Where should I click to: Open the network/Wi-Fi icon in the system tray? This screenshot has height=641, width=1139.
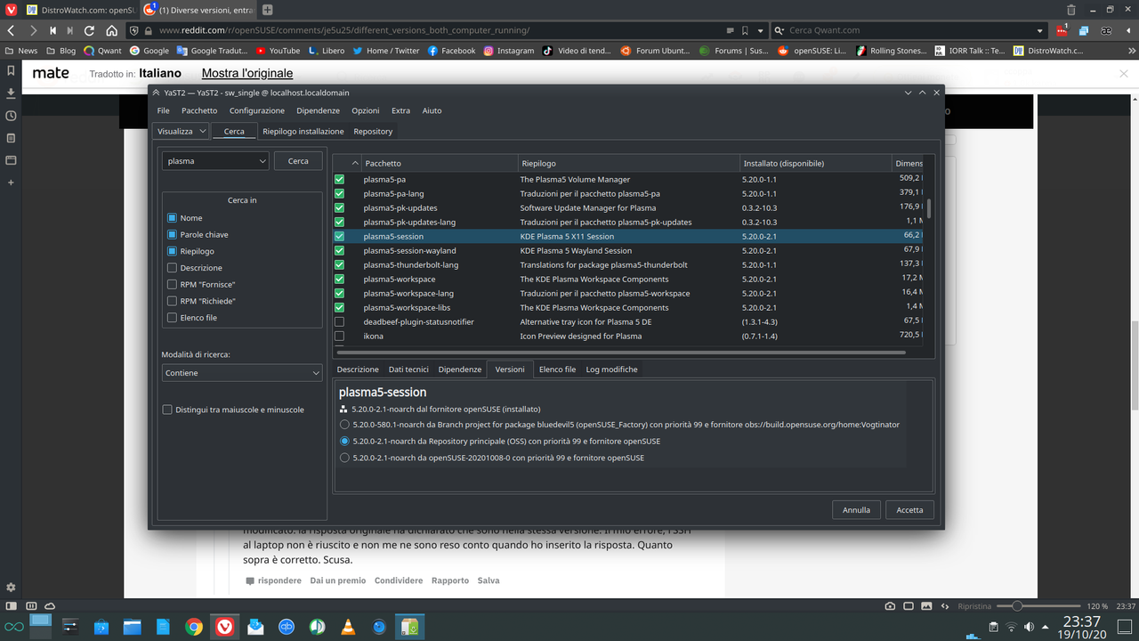tap(1012, 627)
